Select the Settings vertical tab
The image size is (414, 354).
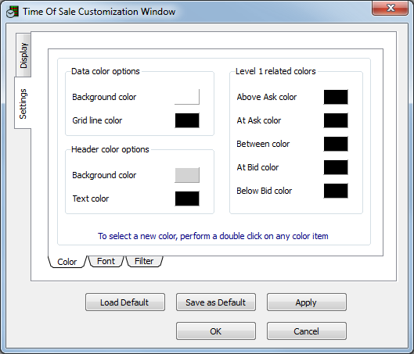pyautogui.click(x=23, y=103)
